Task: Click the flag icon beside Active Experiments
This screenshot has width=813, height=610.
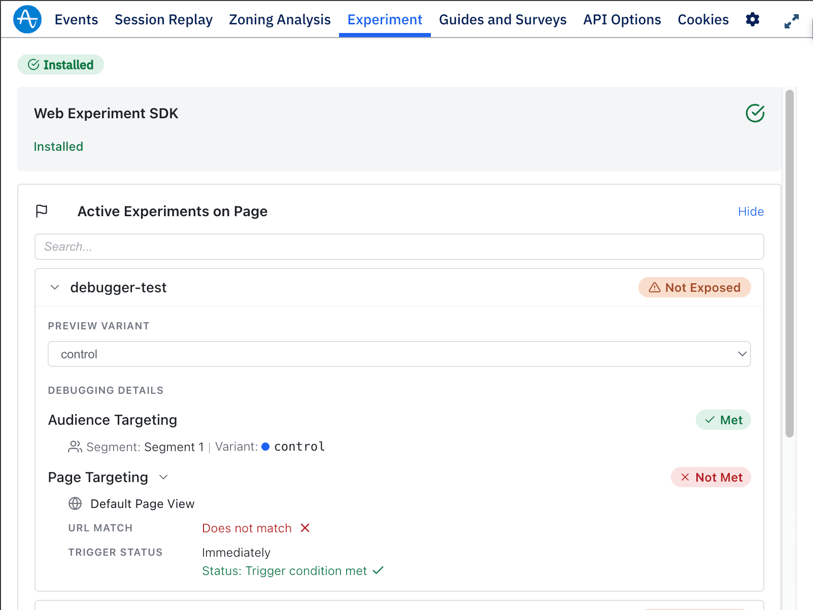Action: point(42,211)
